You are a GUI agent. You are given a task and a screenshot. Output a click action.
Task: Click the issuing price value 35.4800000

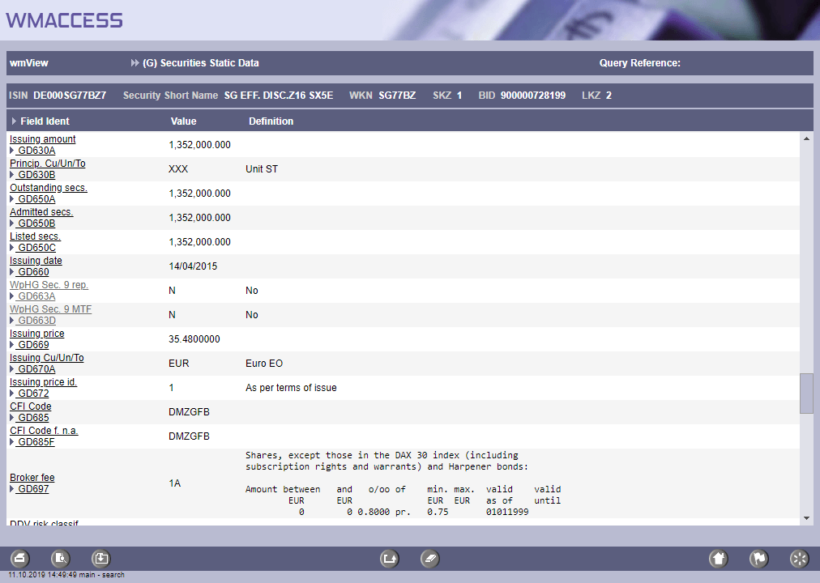point(194,339)
